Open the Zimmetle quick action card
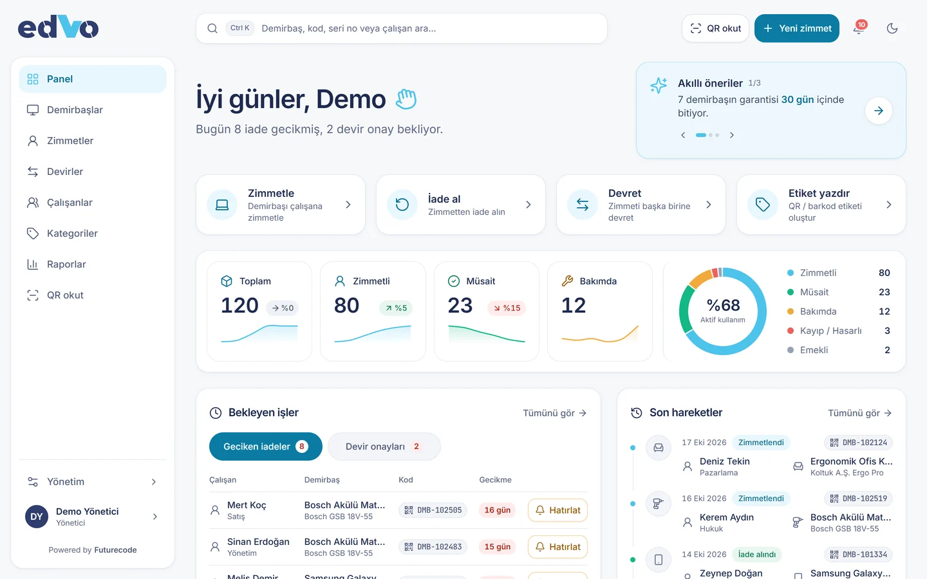Image resolution: width=927 pixels, height=579 pixels. point(281,205)
